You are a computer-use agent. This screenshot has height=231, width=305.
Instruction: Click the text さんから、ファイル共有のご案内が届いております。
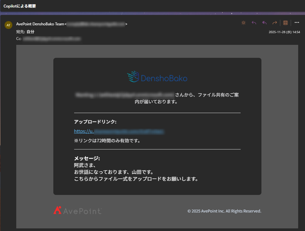[x=187, y=98]
